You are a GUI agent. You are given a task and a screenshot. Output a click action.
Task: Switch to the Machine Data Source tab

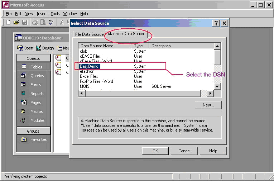(x=126, y=34)
